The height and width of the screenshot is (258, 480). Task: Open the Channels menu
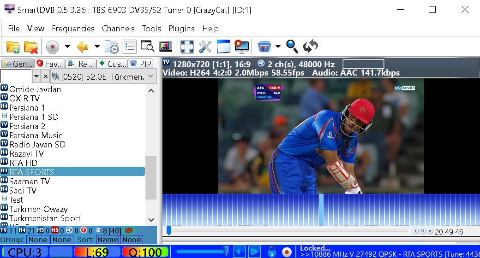pyautogui.click(x=118, y=29)
